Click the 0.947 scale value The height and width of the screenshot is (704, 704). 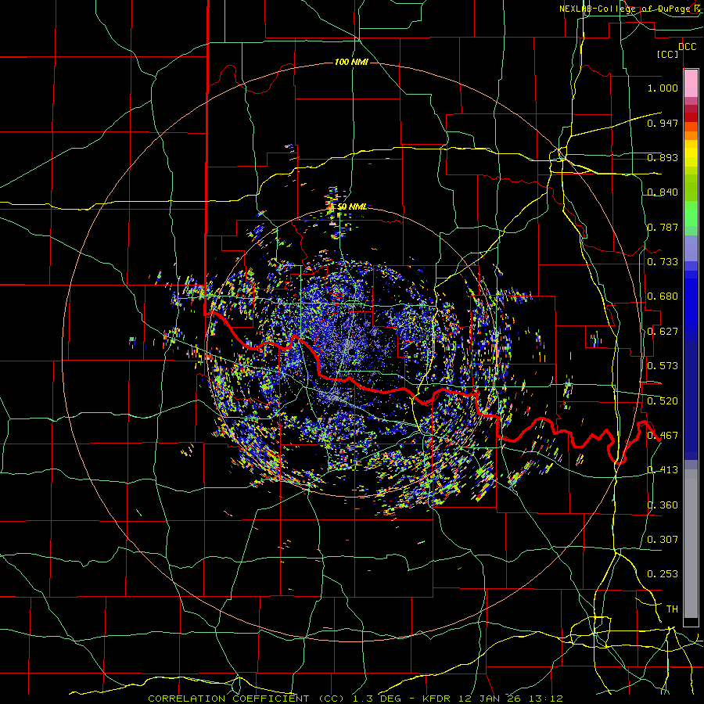pos(663,123)
